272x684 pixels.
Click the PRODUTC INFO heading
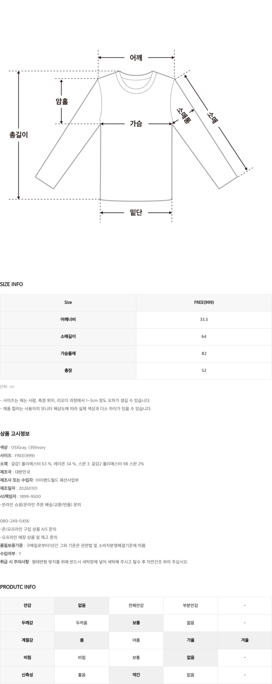18,587
